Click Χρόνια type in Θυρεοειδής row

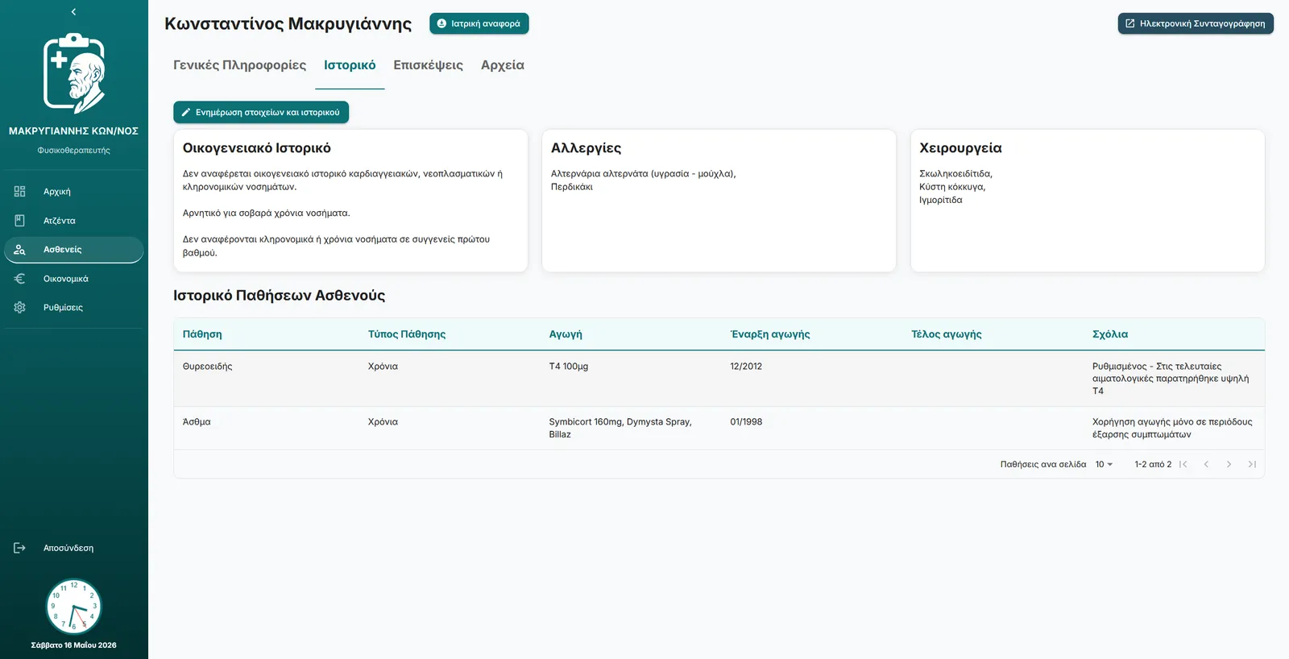click(383, 367)
